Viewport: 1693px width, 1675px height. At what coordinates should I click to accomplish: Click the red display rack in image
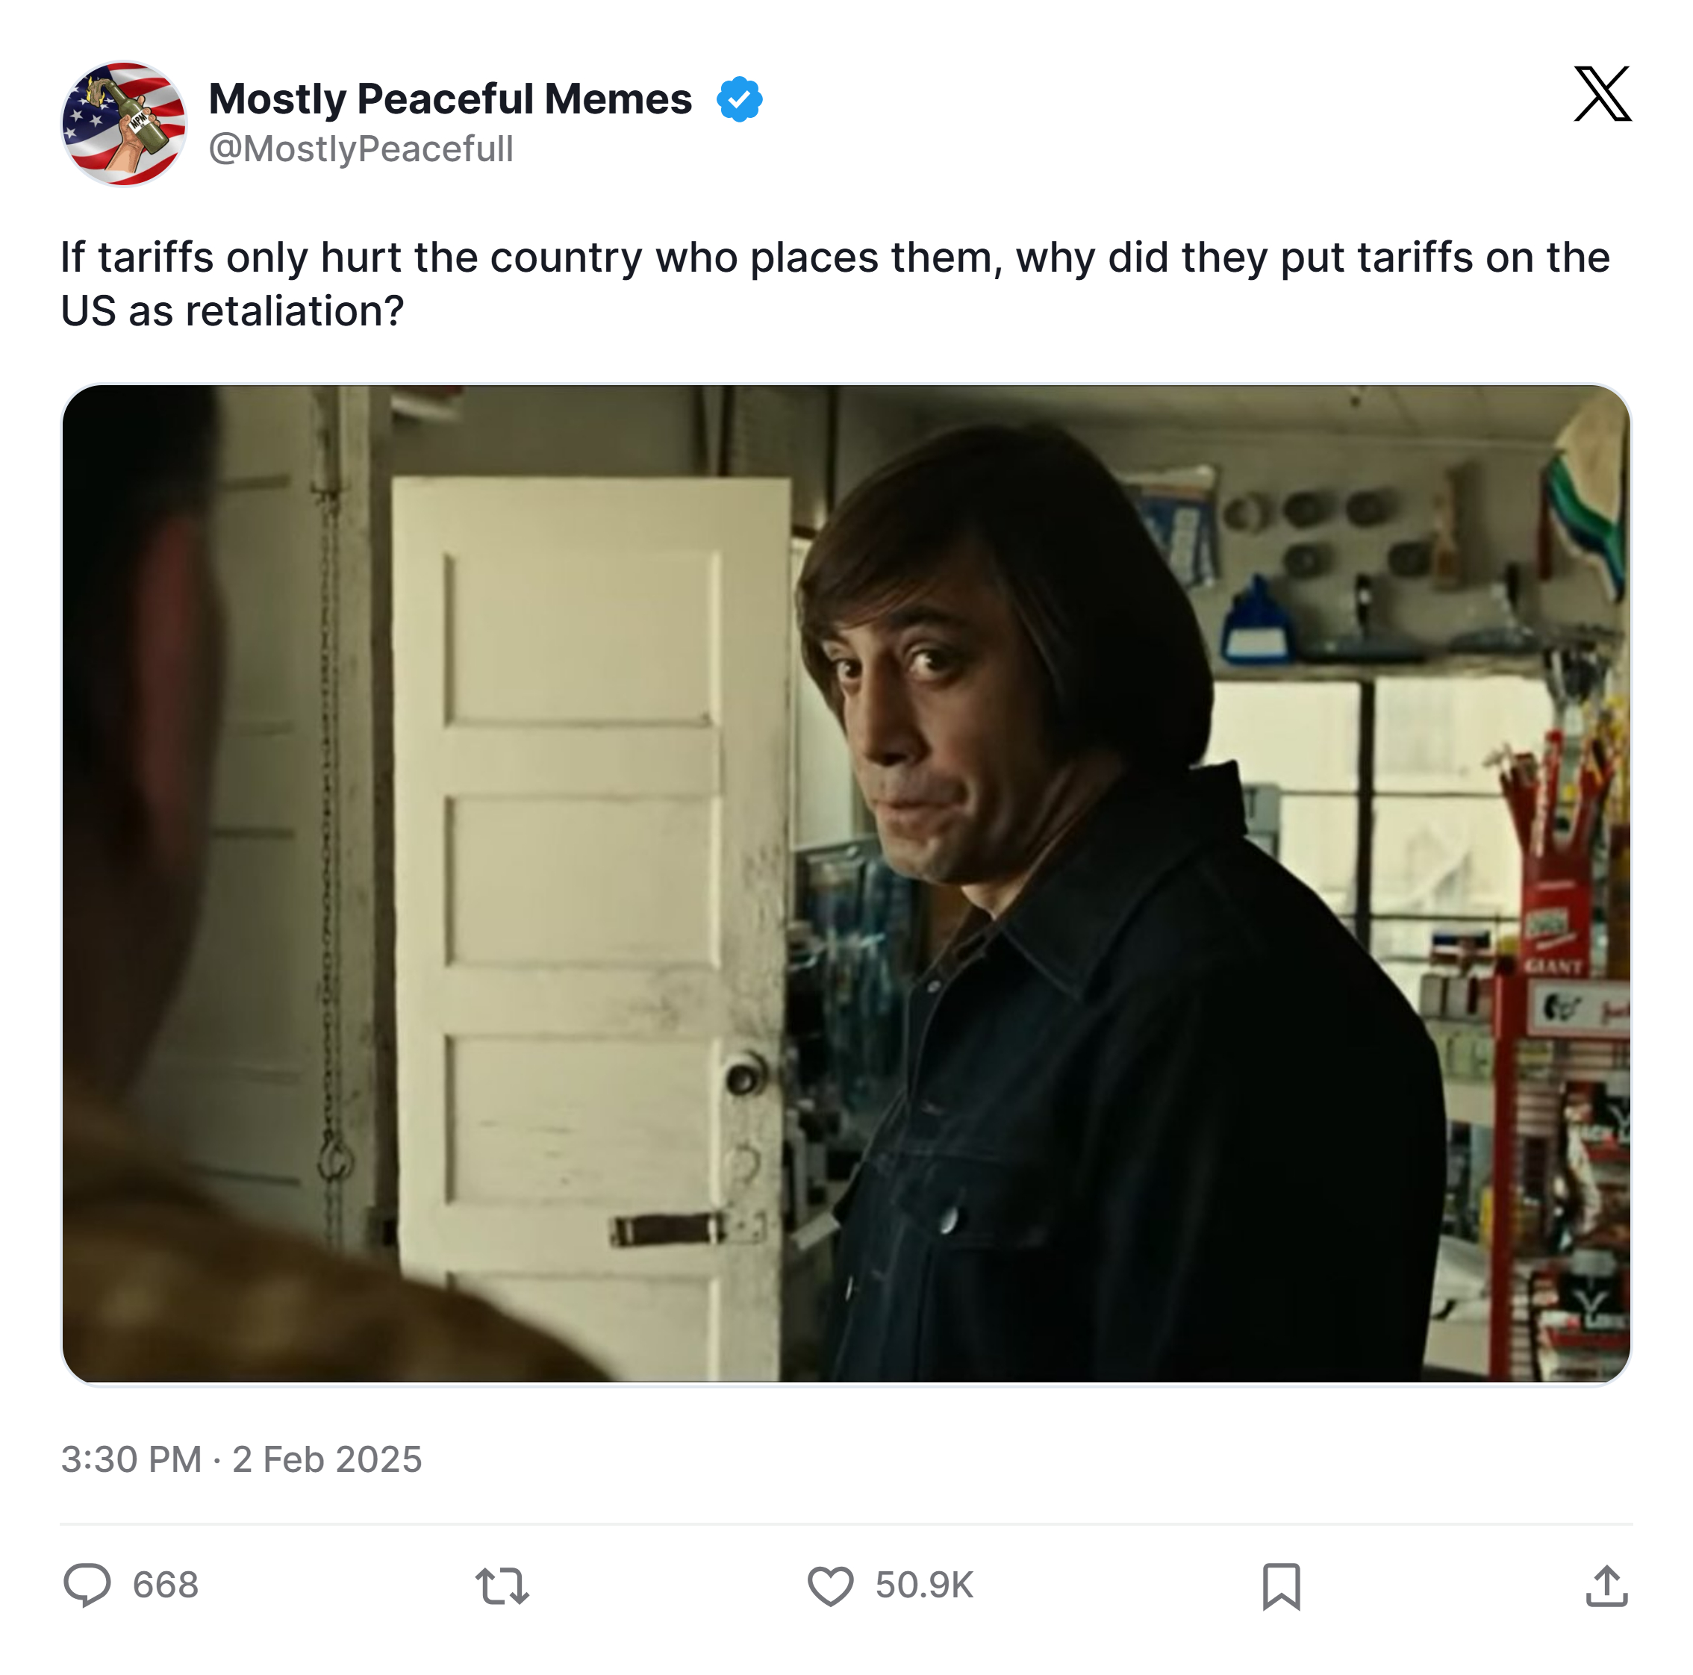coord(1562,1051)
